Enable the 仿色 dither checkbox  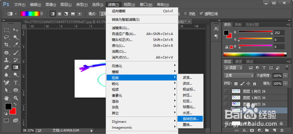point(185,14)
